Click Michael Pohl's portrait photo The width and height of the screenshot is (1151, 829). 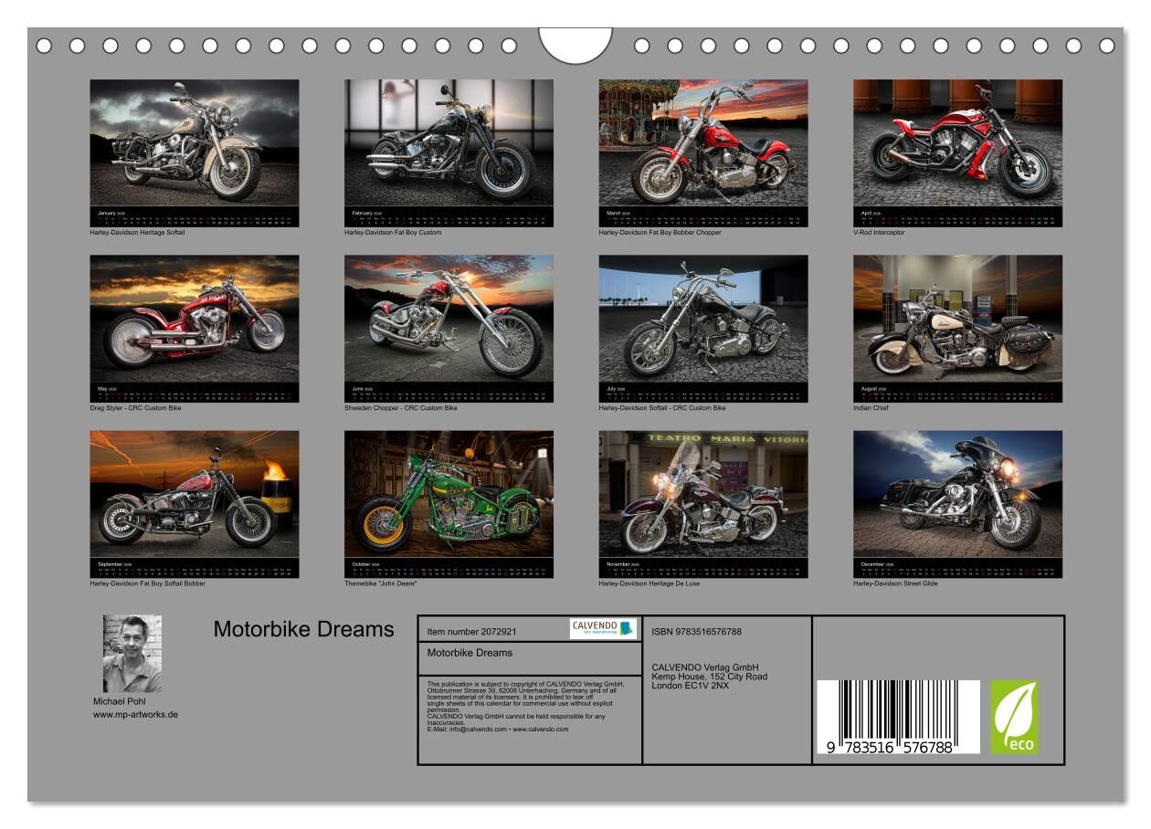132,654
